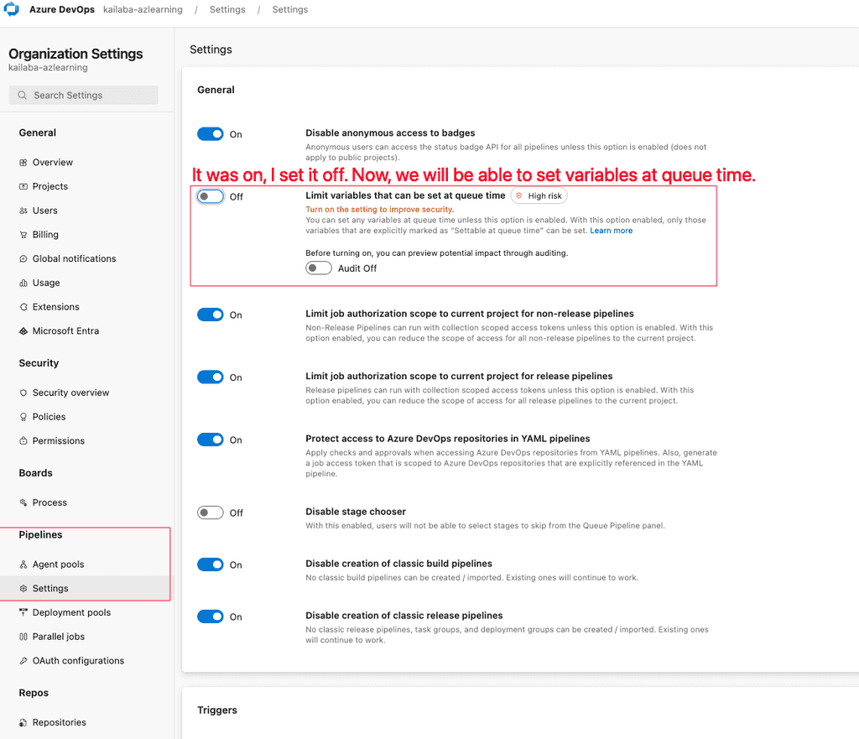The image size is (859, 739).
Task: Click the Organization Settings heading
Action: click(75, 54)
